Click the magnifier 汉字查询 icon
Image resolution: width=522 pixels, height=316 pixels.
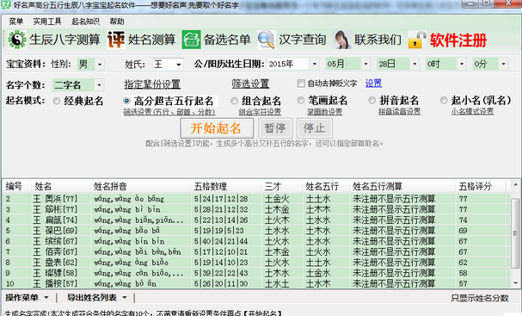pos(267,40)
